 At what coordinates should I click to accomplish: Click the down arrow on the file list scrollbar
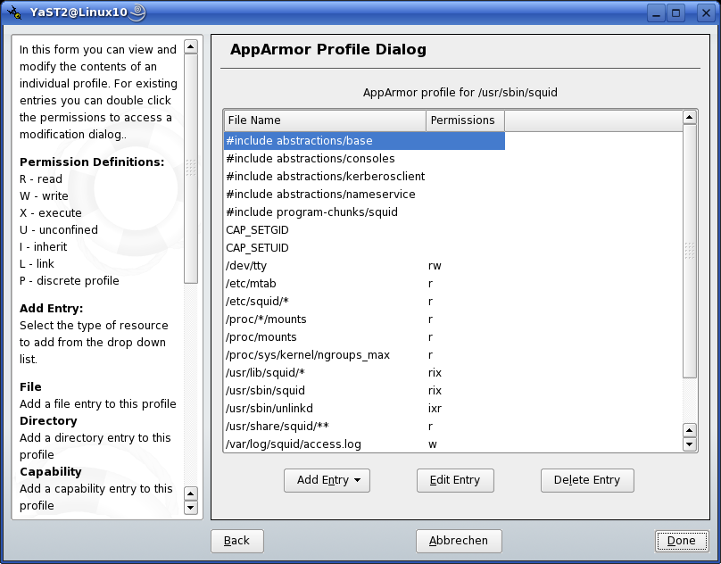coord(688,442)
